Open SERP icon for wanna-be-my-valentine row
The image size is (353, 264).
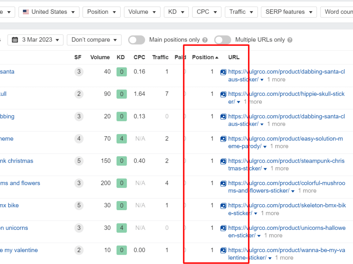pyautogui.click(x=223, y=251)
